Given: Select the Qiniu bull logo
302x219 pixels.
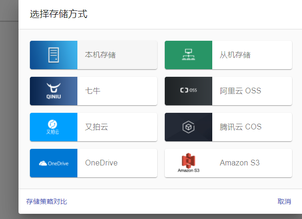Looking at the screenshot, I should [53, 91].
